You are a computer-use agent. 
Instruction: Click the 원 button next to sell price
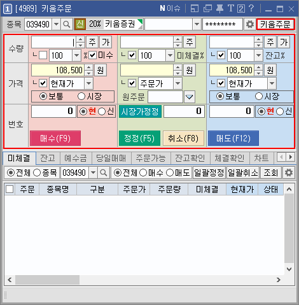tap(270, 70)
